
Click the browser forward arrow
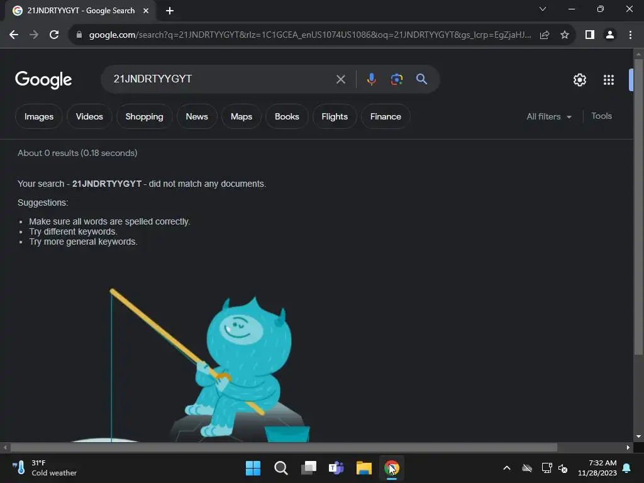click(x=34, y=35)
